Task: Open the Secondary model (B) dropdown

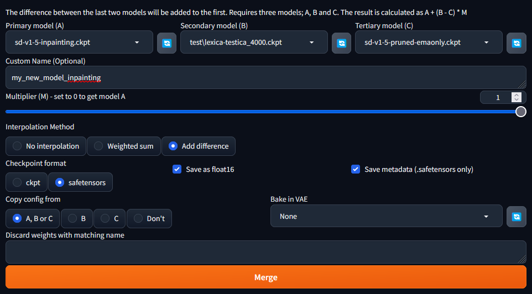Action: 253,42
